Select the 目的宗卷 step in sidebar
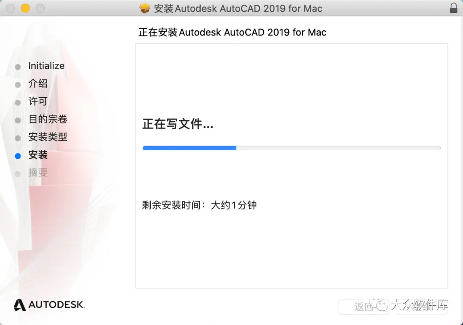The height and width of the screenshot is (325, 463). pos(48,119)
